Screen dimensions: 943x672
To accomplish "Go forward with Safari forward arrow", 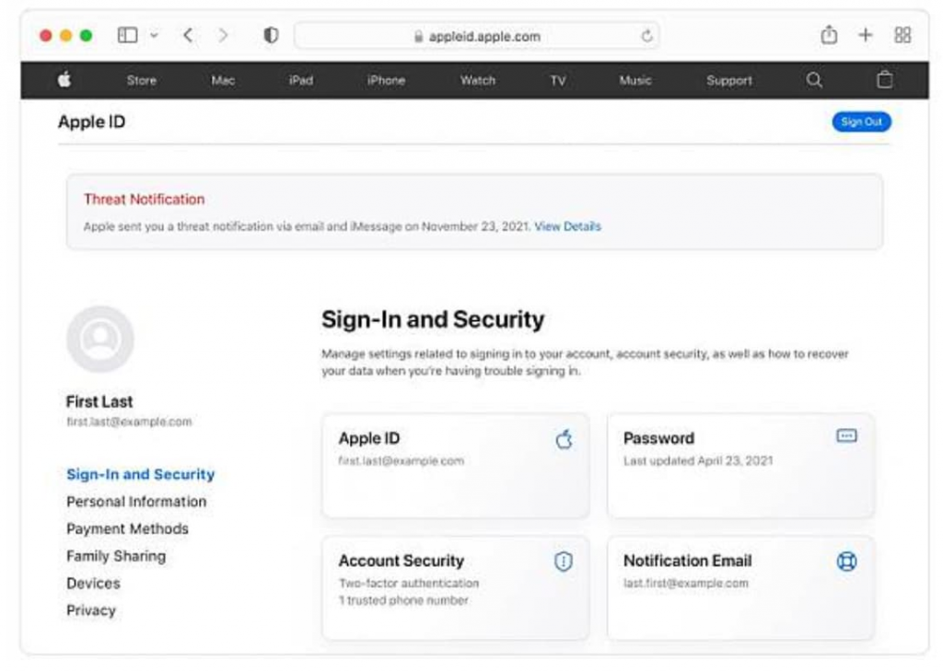I will point(223,36).
